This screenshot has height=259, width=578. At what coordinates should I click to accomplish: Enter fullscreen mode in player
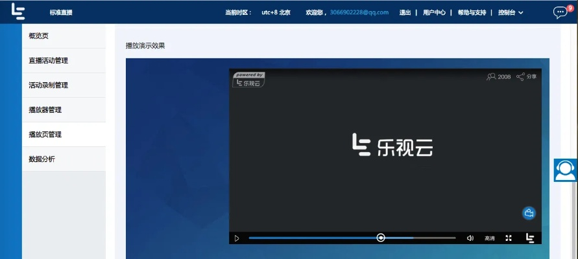point(509,238)
